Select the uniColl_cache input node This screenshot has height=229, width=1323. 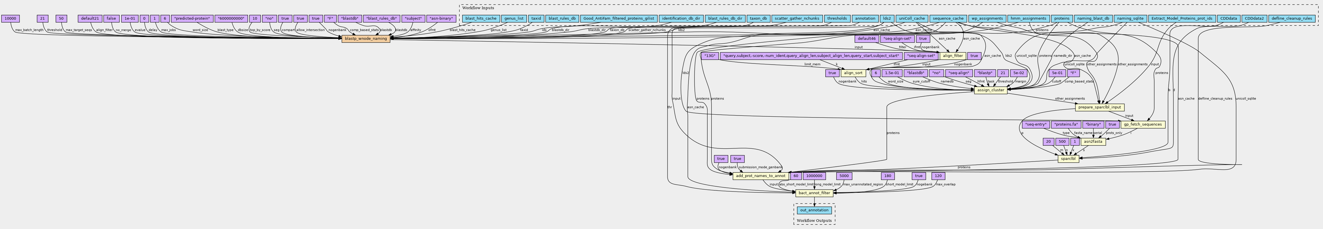(912, 18)
